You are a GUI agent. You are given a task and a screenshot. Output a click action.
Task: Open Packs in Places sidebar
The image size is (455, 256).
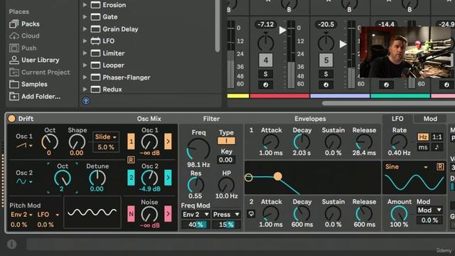[24, 23]
